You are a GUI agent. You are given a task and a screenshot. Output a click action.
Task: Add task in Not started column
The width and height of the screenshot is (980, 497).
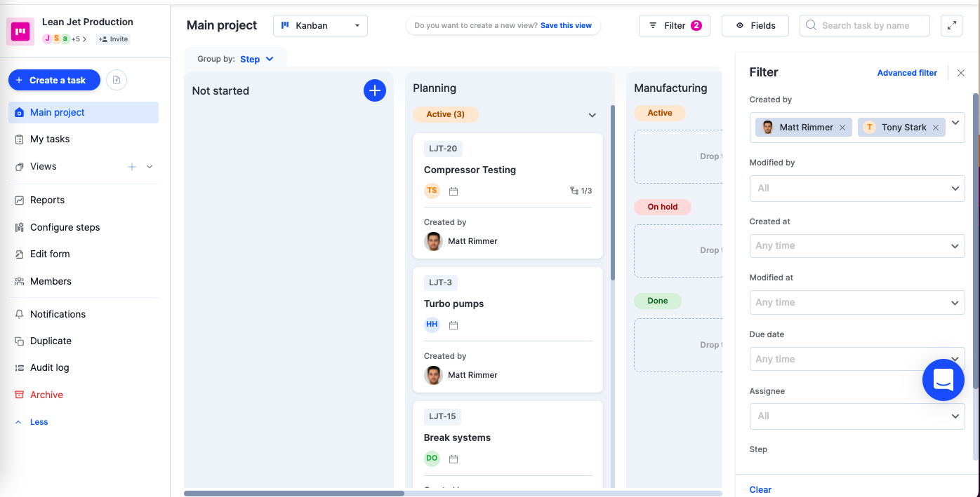pos(375,90)
